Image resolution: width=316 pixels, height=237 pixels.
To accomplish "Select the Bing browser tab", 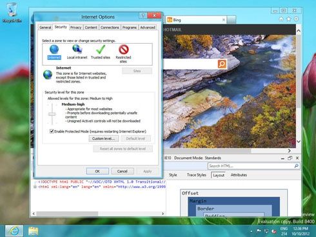I will (195, 20).
